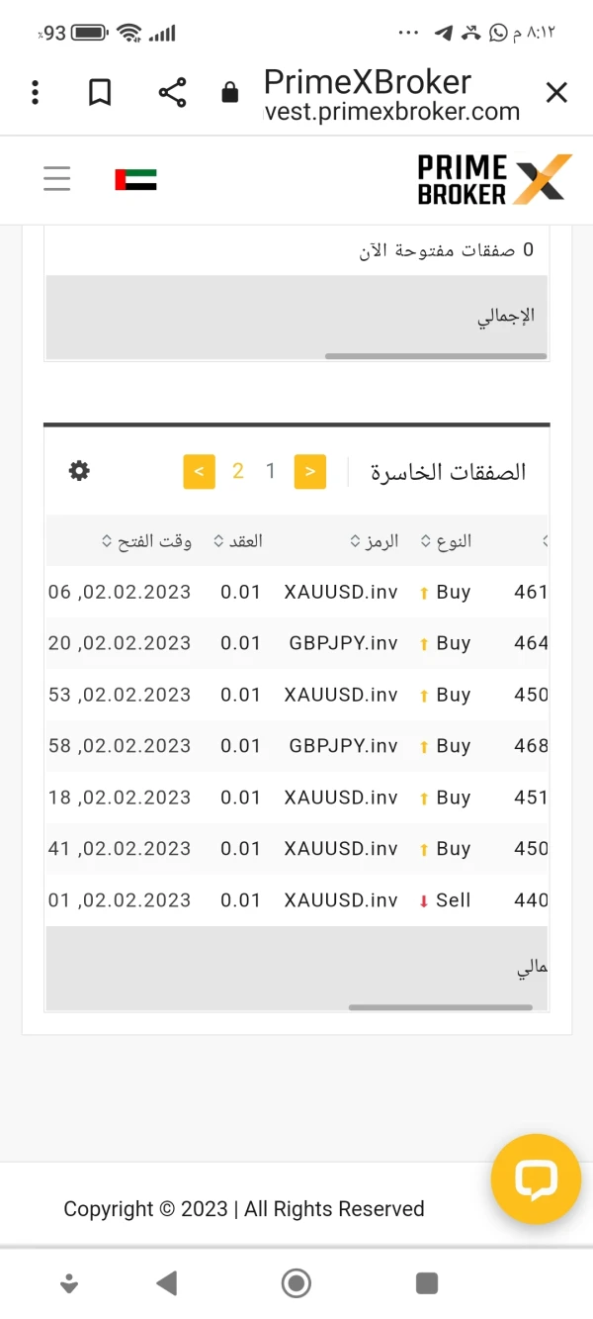593x1319 pixels.
Task: Close the browser tab with X
Action: [x=556, y=93]
